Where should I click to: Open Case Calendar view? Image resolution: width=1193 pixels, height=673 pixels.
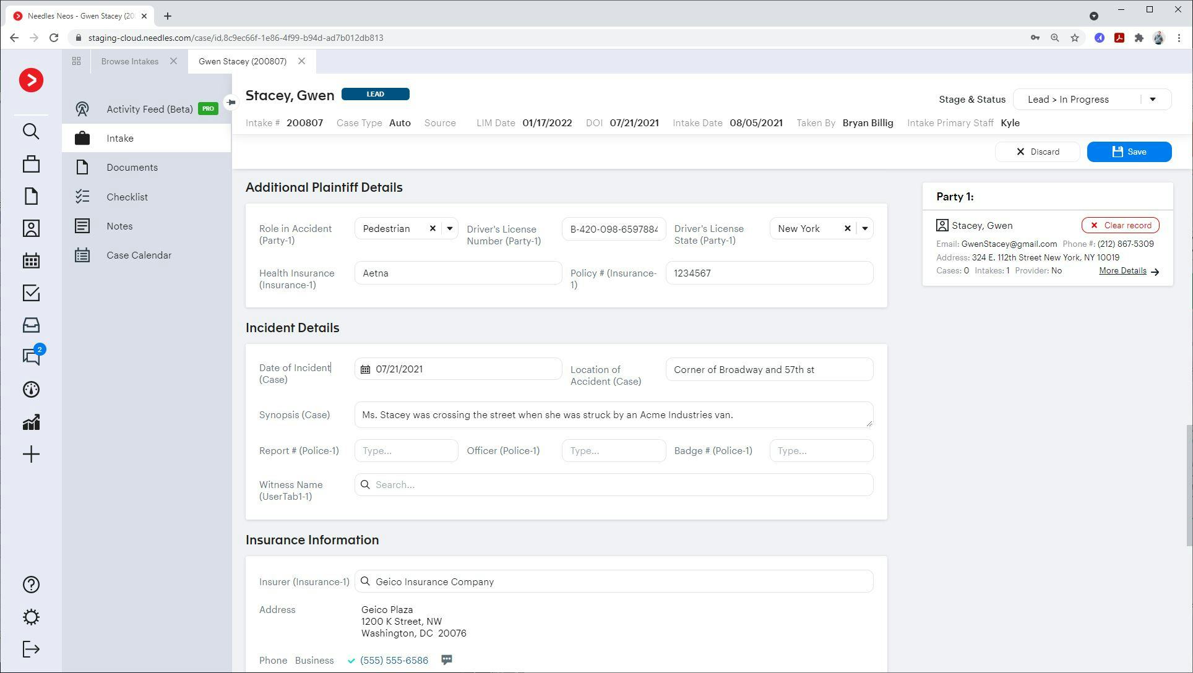(x=139, y=255)
